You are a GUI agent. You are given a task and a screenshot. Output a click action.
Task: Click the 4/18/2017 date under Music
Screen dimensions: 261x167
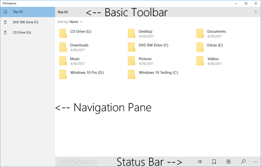(x=77, y=64)
